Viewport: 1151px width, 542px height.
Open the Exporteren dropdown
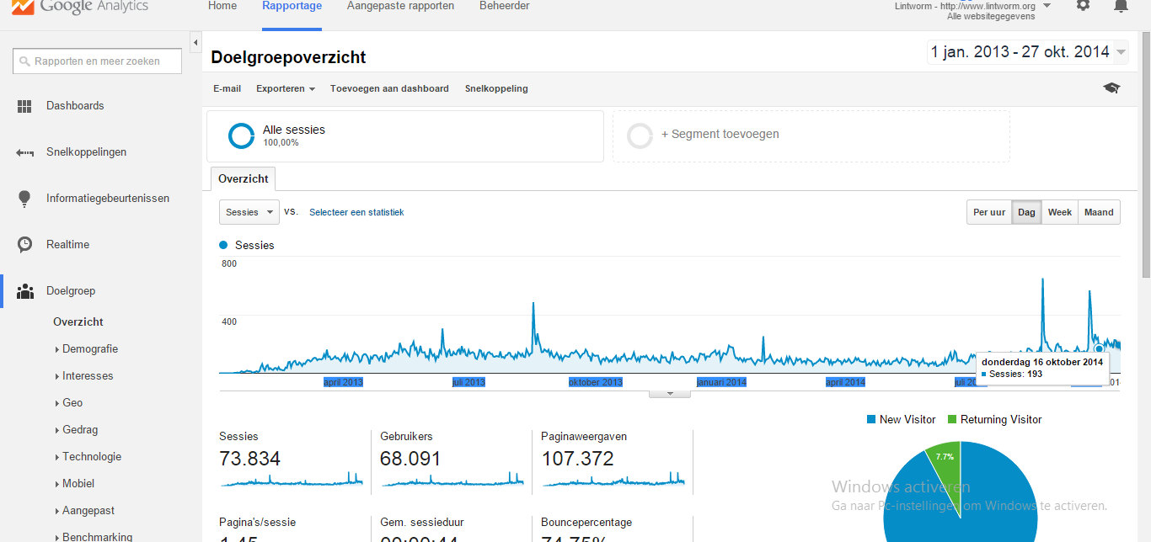[x=286, y=88]
